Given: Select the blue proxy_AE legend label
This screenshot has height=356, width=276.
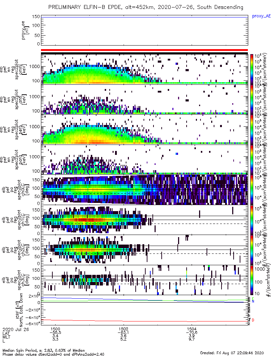Looking at the screenshot, I should click(261, 16).
